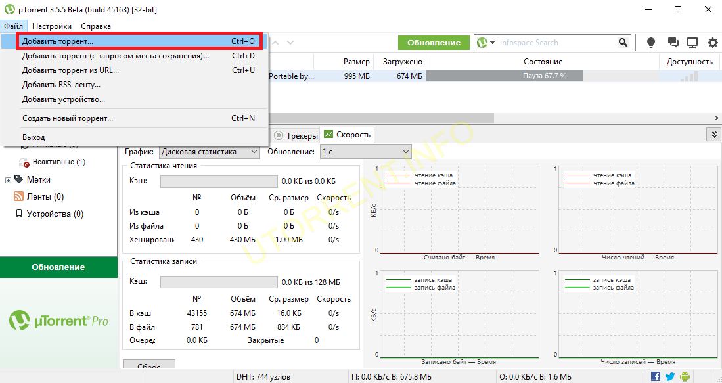The width and height of the screenshot is (722, 383).
Task: Select Устройства (0) in the sidebar
Action: 55,214
